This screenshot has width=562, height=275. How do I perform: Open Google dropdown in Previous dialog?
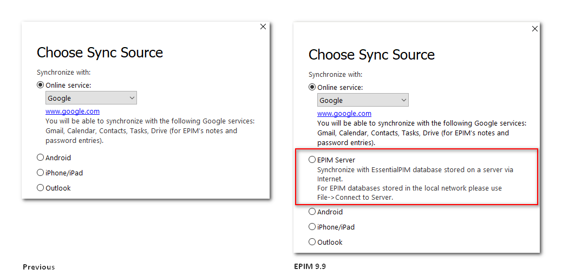(91, 98)
